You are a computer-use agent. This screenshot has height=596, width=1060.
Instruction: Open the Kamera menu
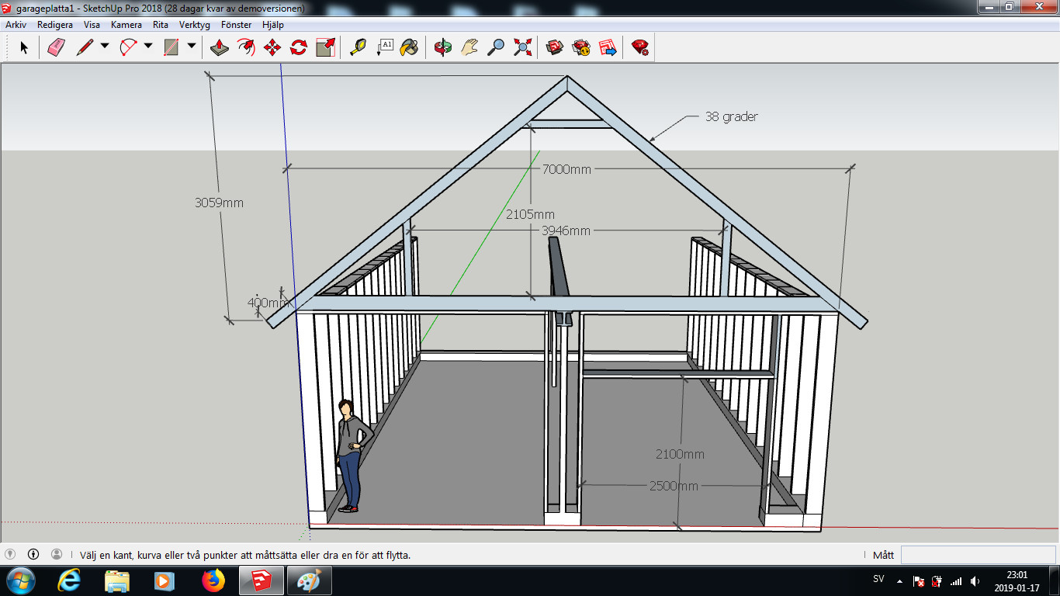(x=126, y=25)
